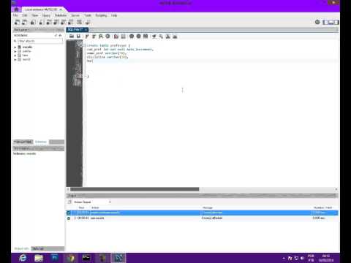Select the 'create database escola' output row
Viewport: 351px width, 263px height.
[x=202, y=213]
